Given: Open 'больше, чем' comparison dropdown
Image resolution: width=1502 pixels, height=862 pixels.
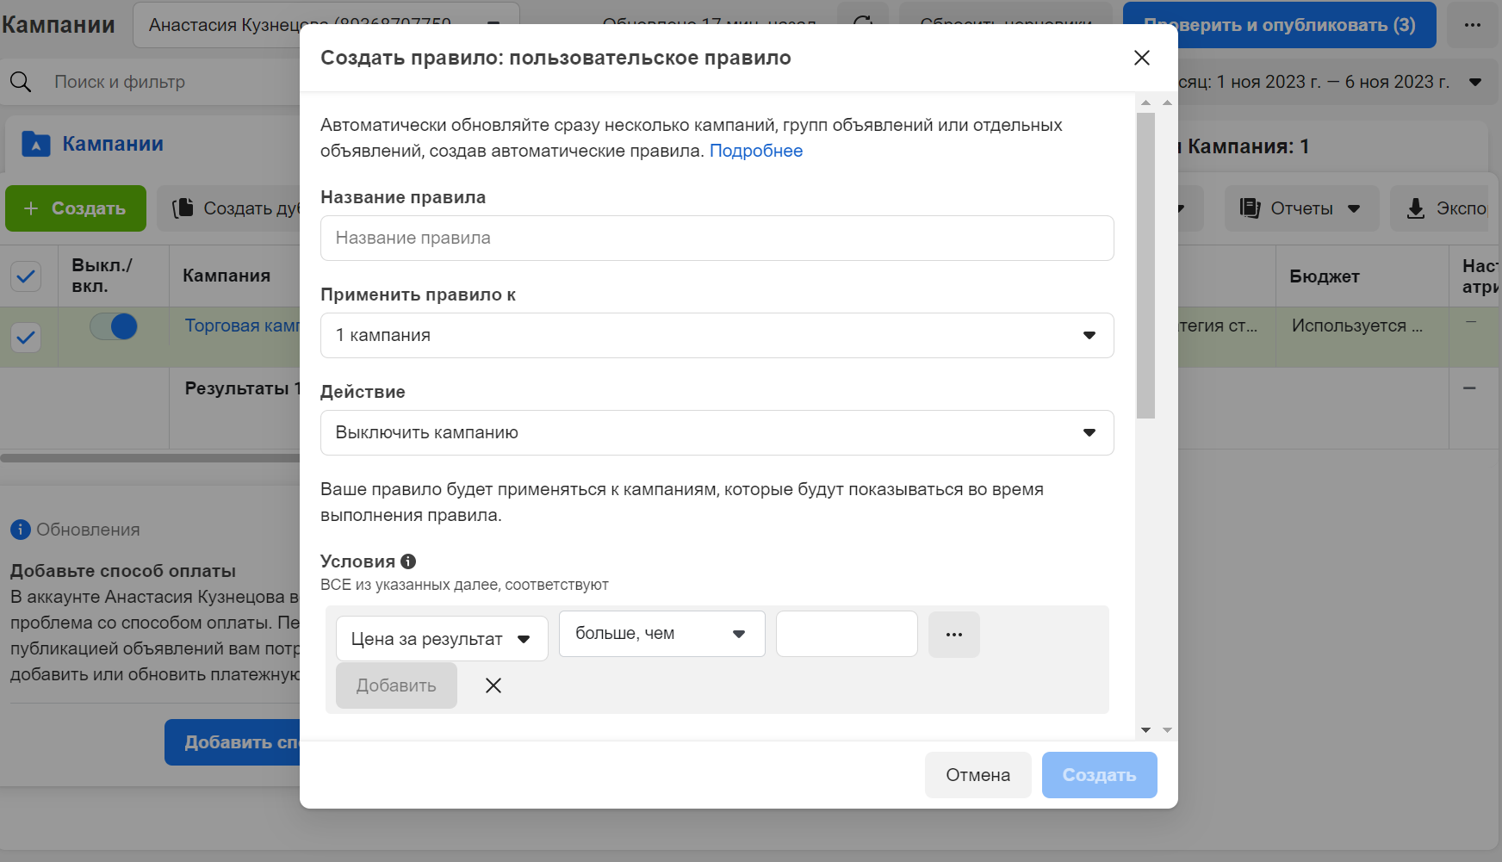Looking at the screenshot, I should (x=661, y=634).
